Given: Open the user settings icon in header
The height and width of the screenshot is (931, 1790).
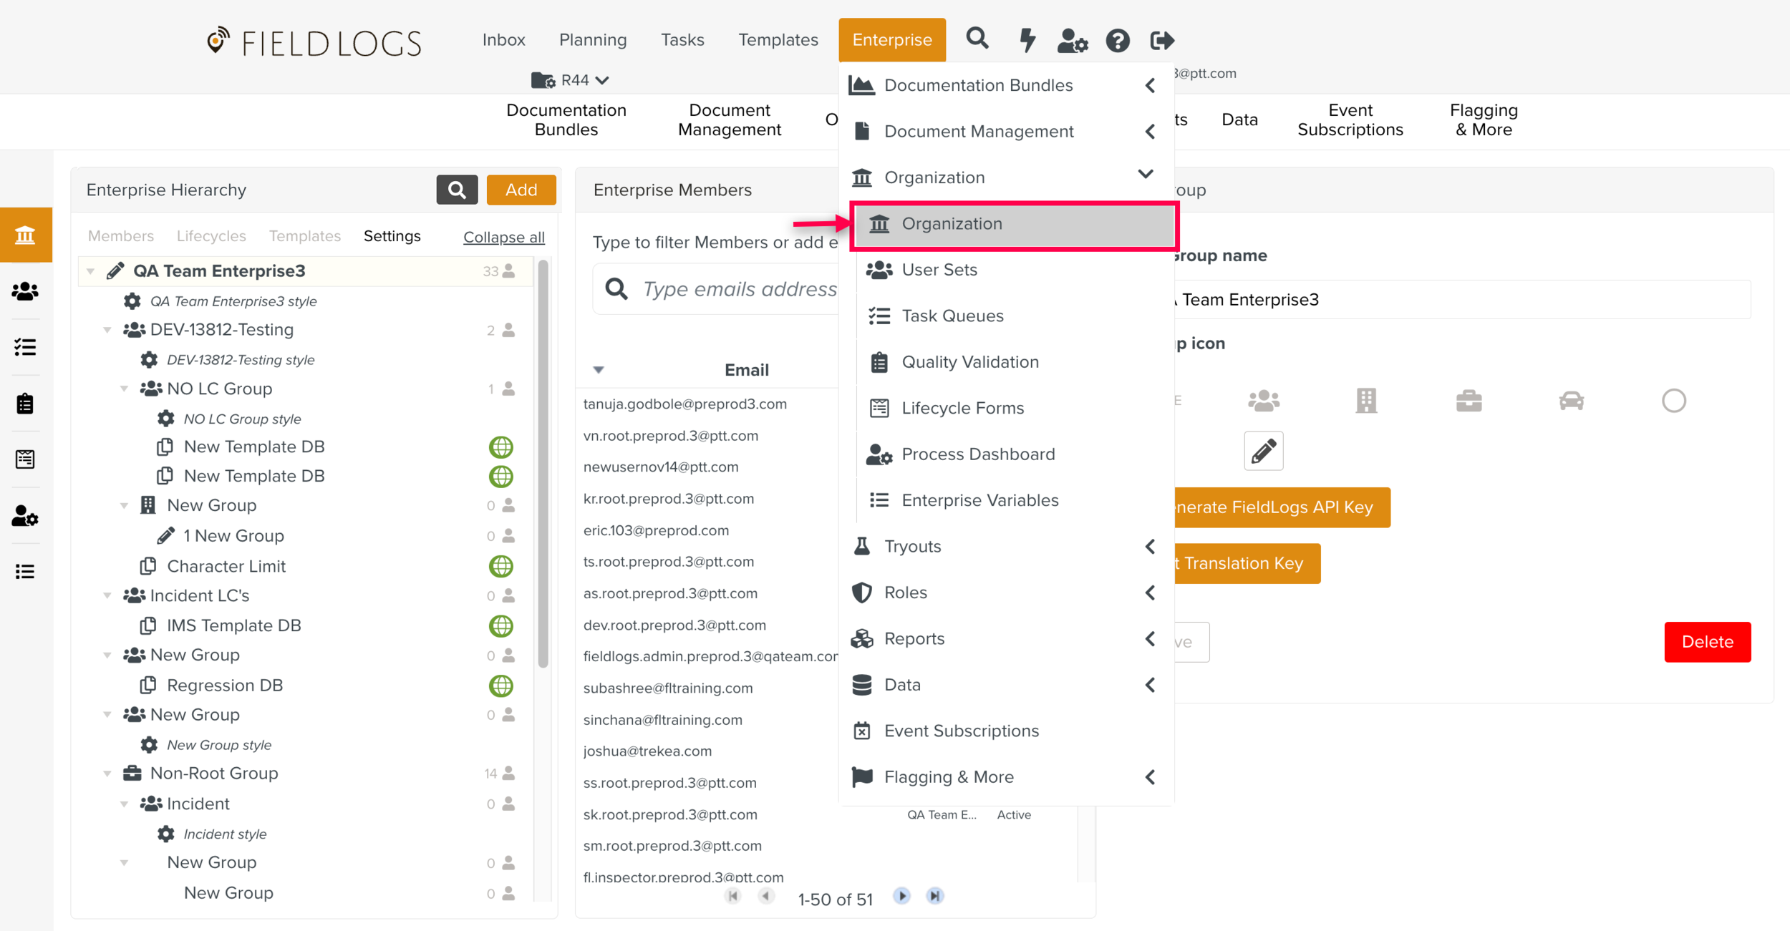Looking at the screenshot, I should (1072, 40).
